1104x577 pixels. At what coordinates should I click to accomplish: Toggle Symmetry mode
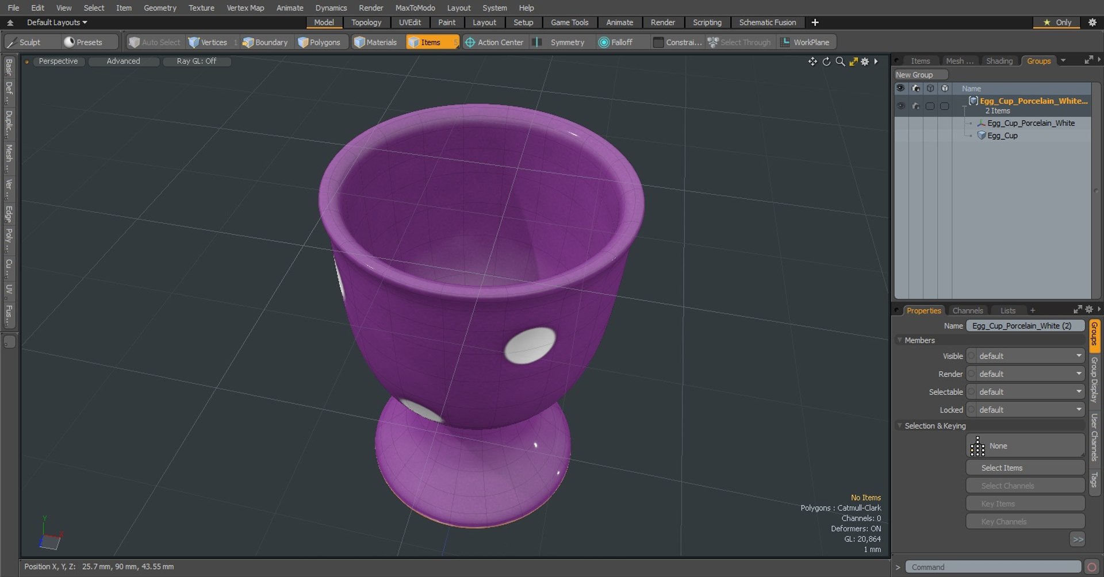click(560, 42)
